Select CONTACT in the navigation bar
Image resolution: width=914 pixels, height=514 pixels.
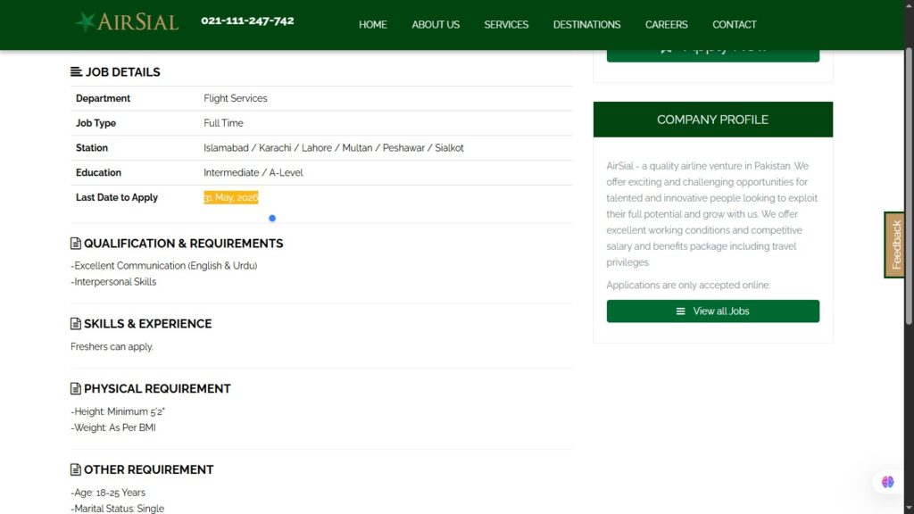point(734,25)
